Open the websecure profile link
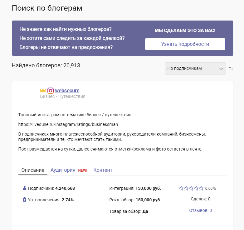244x230 pixels. point(67,91)
